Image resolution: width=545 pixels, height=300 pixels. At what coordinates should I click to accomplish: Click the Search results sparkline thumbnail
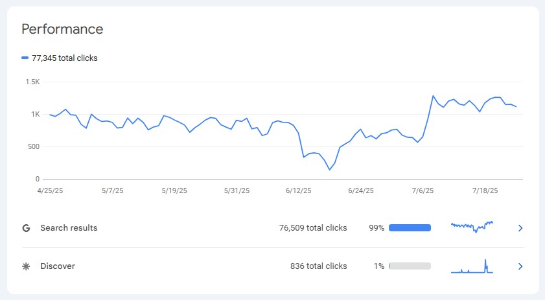click(472, 227)
